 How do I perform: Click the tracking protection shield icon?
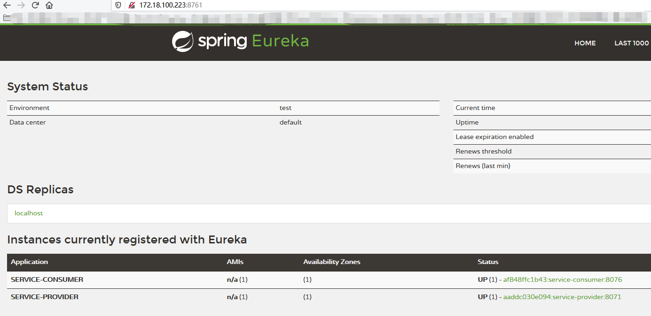point(118,5)
